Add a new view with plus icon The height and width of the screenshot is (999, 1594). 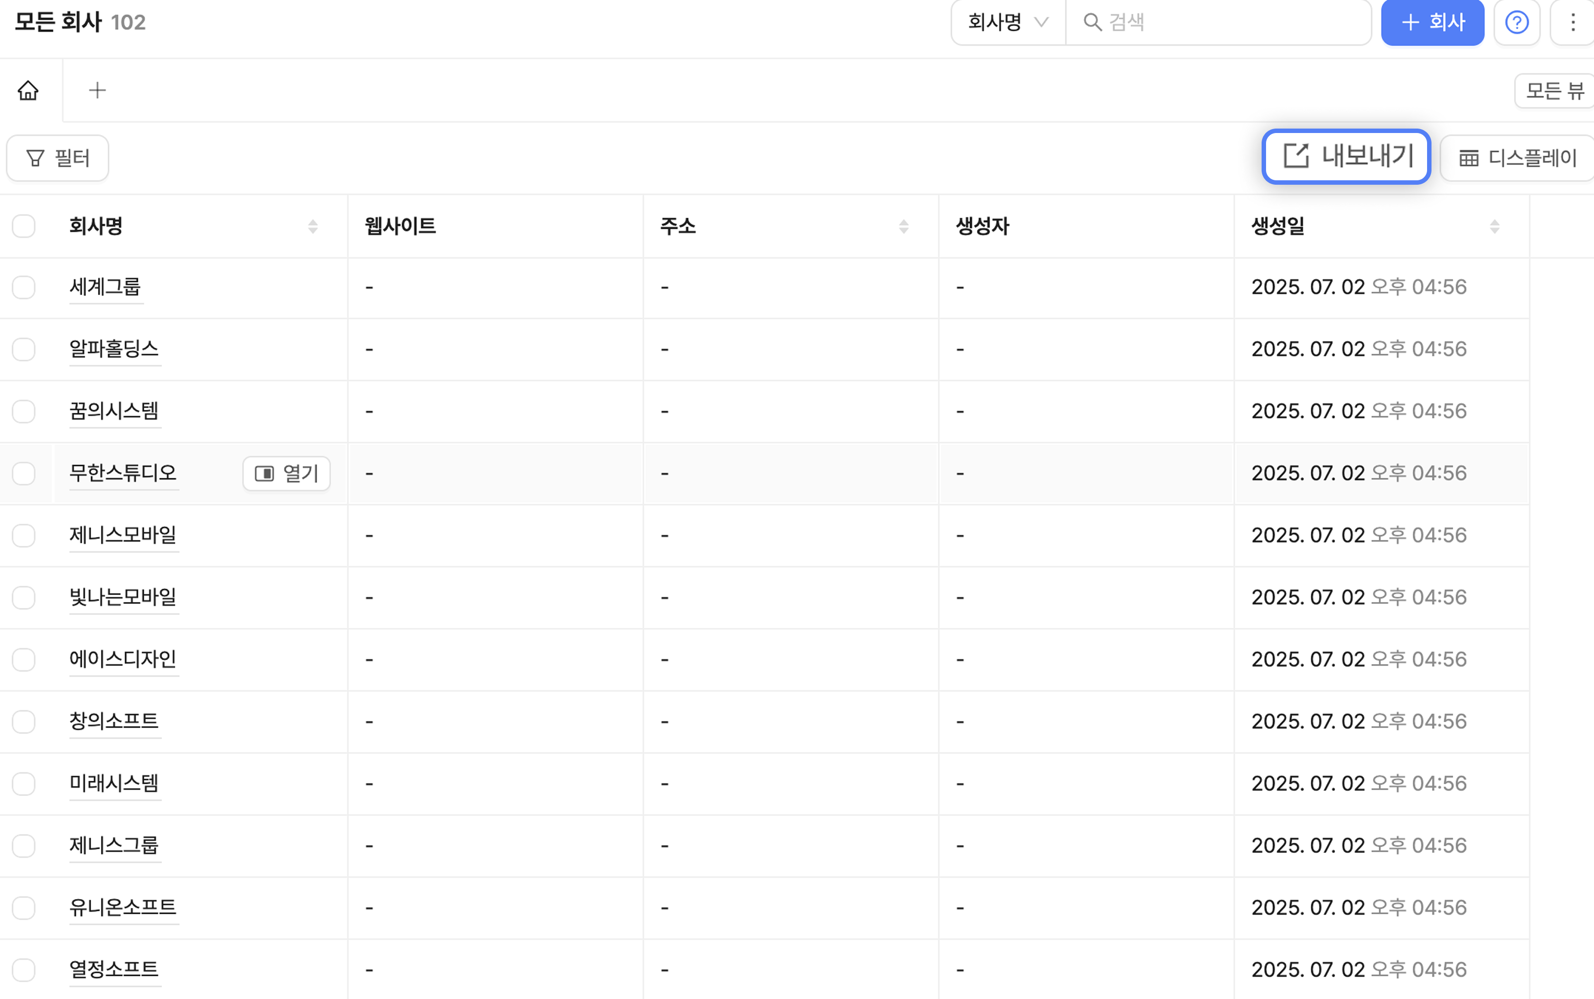point(97,91)
